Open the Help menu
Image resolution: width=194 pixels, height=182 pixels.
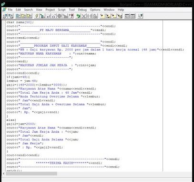(121, 10)
